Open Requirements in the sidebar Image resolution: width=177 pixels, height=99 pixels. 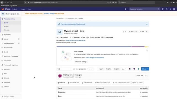click(x=8, y=48)
